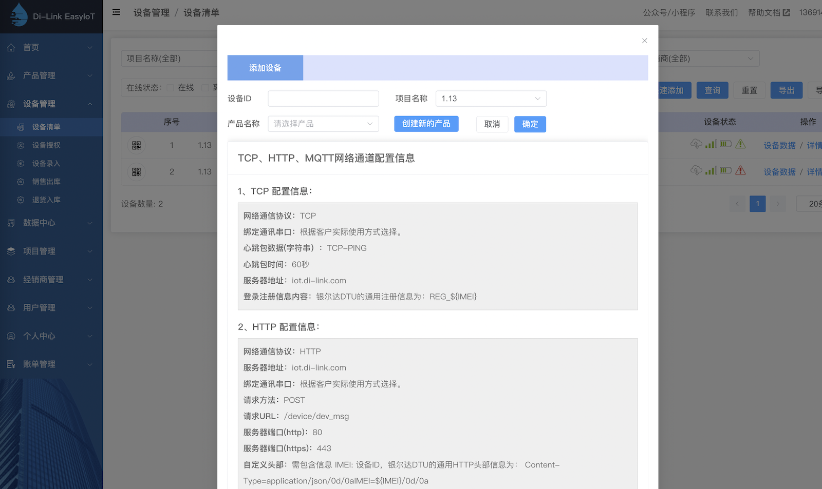
Task: Open the 项目名称(全部) filter dropdown
Action: pos(170,58)
